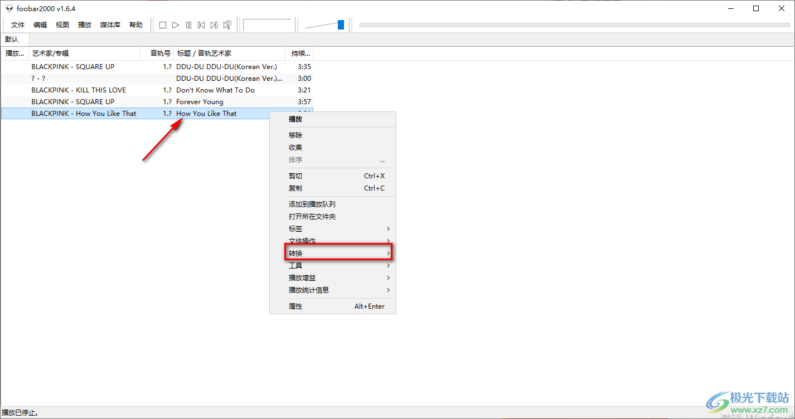
Task: Click the 音轨号 column header
Action: (x=157, y=53)
